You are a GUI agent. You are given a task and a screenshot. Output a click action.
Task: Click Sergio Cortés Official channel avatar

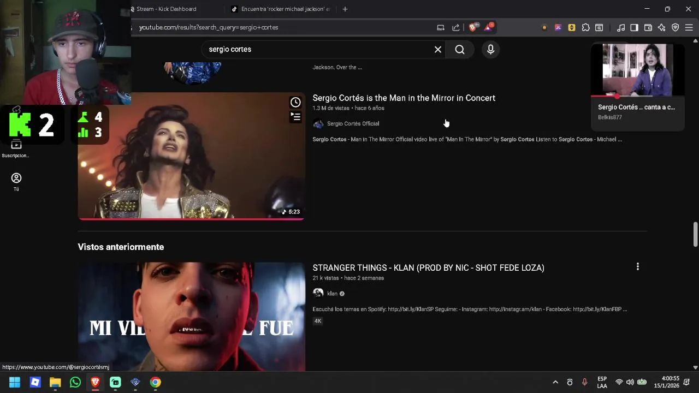point(318,124)
